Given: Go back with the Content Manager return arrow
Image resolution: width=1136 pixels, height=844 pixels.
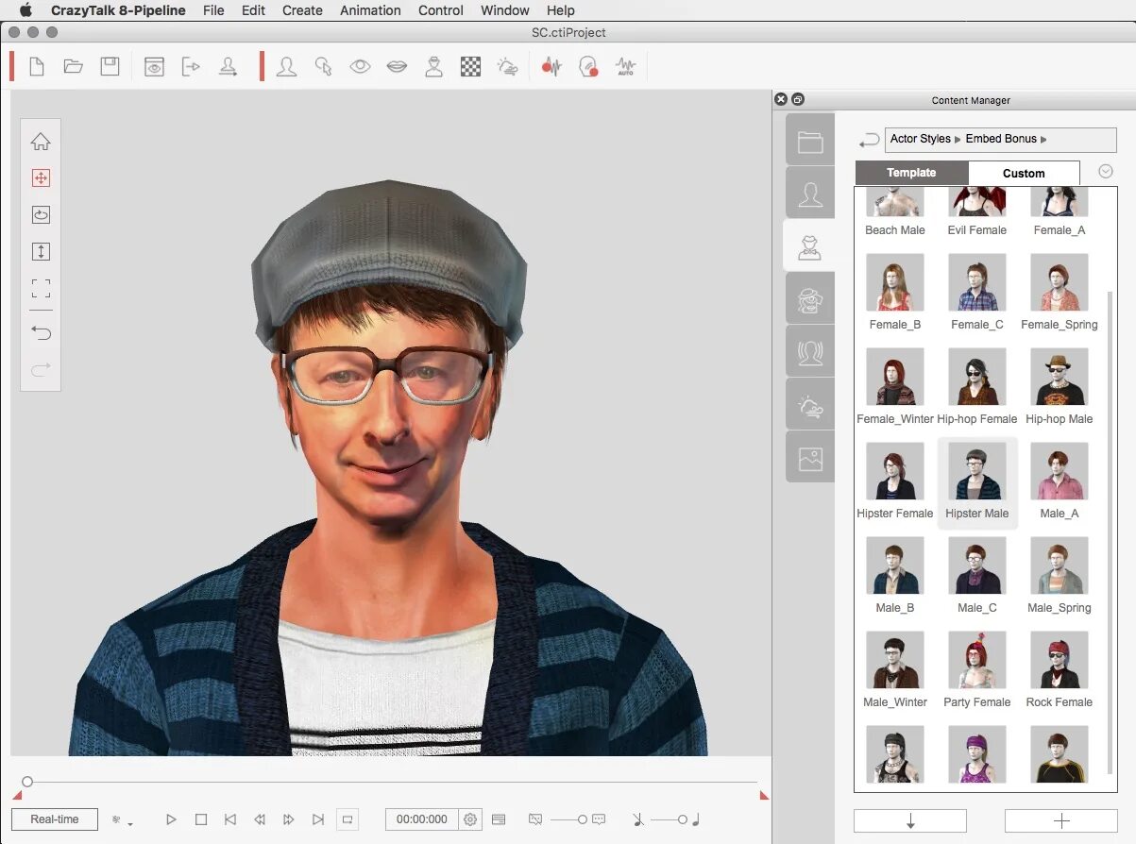Looking at the screenshot, I should tap(869, 141).
